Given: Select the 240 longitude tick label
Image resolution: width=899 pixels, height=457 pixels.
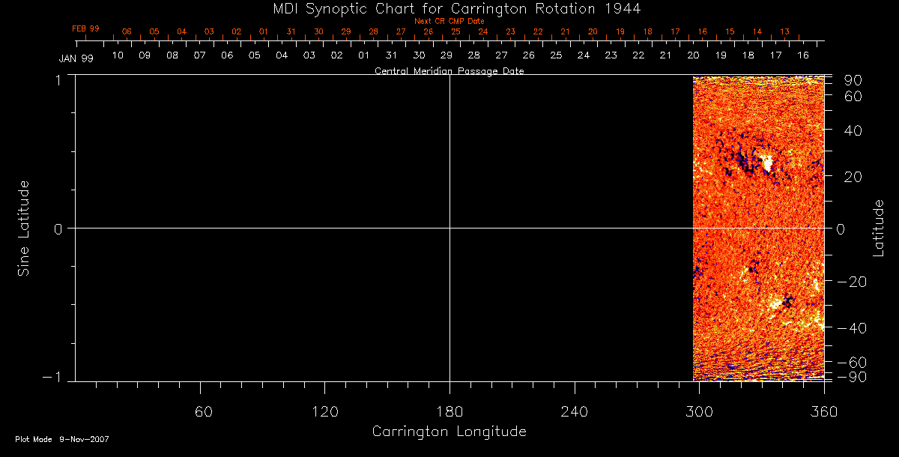Looking at the screenshot, I should coord(574,411).
